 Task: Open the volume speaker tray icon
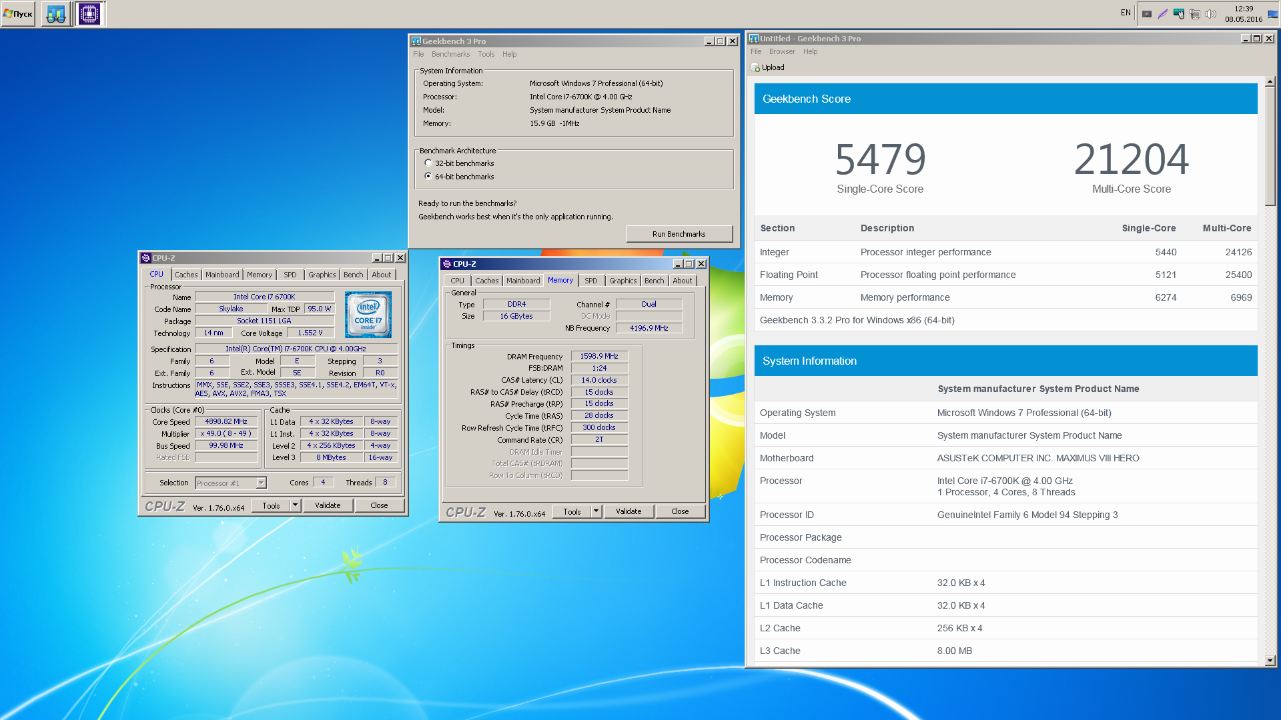click(x=1211, y=13)
